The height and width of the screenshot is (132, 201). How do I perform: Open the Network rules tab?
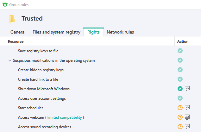pyautogui.click(x=120, y=32)
